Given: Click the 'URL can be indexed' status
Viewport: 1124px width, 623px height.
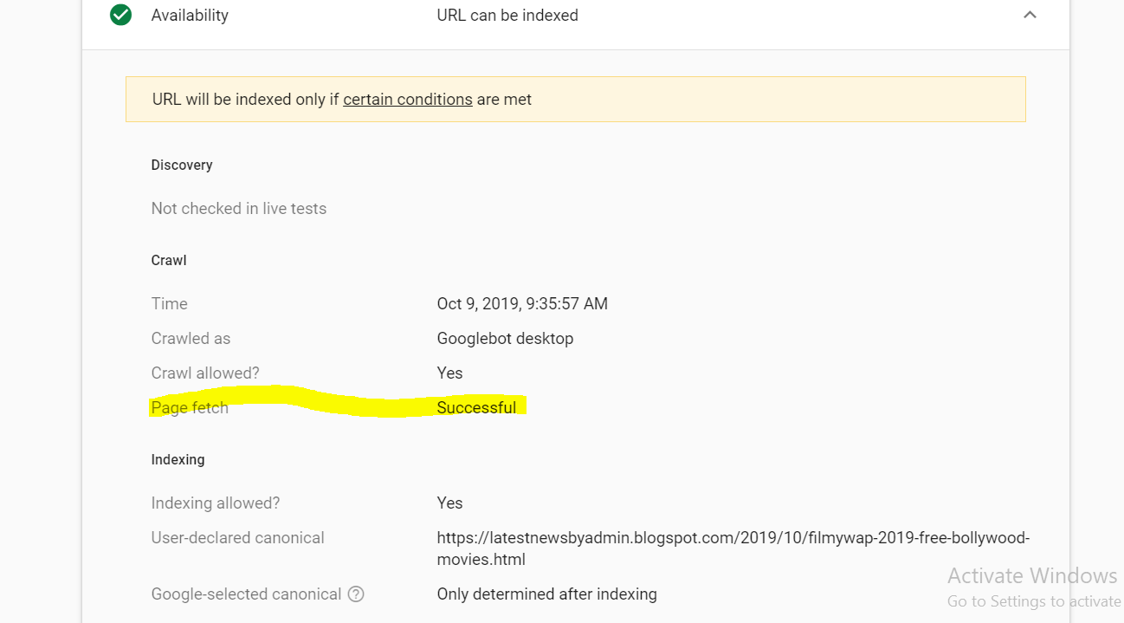Looking at the screenshot, I should tap(507, 15).
